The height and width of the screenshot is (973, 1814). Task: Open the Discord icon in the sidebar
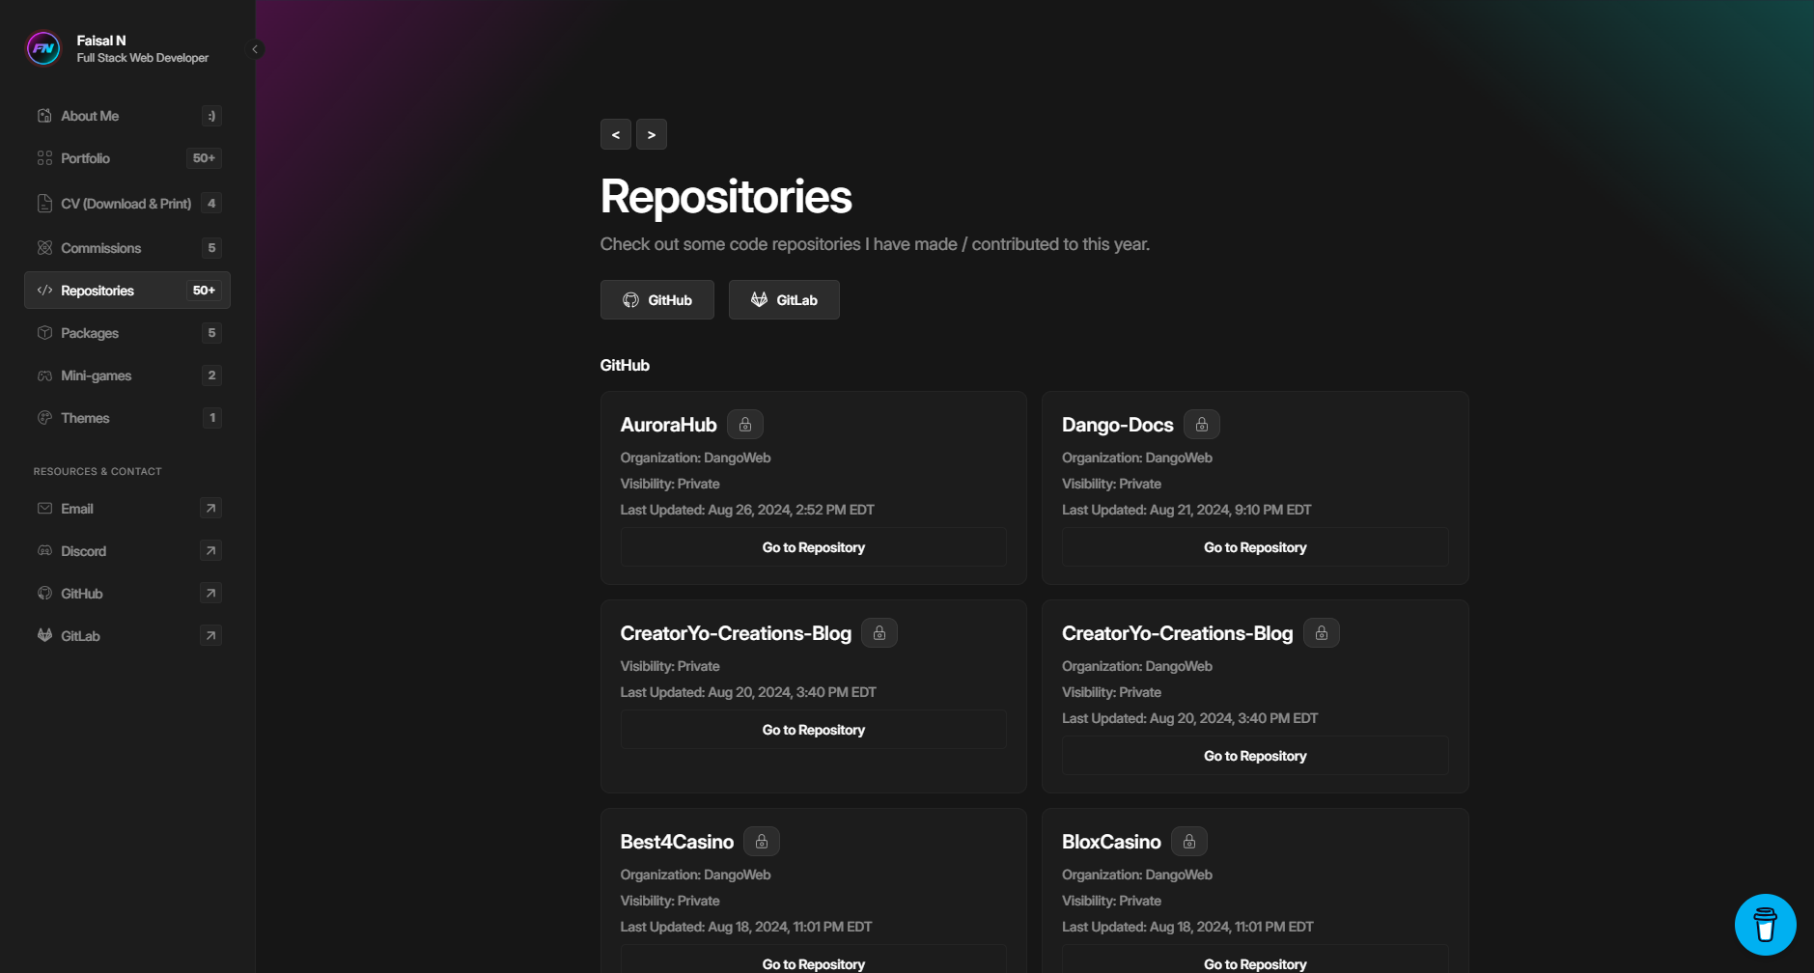coord(45,550)
